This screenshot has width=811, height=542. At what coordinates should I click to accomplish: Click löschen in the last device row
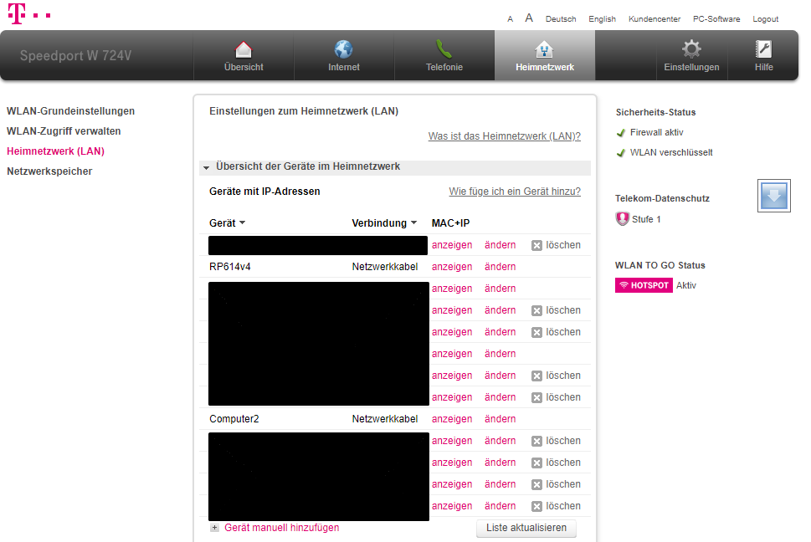tap(556, 506)
